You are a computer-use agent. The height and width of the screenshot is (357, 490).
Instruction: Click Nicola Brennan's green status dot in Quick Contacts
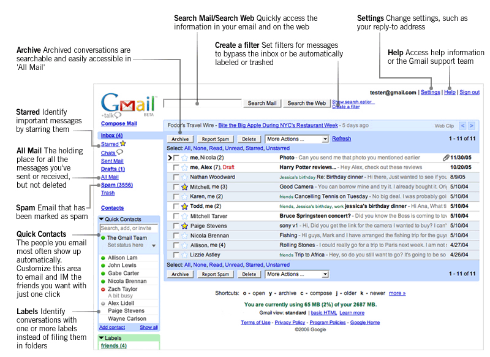point(103,282)
